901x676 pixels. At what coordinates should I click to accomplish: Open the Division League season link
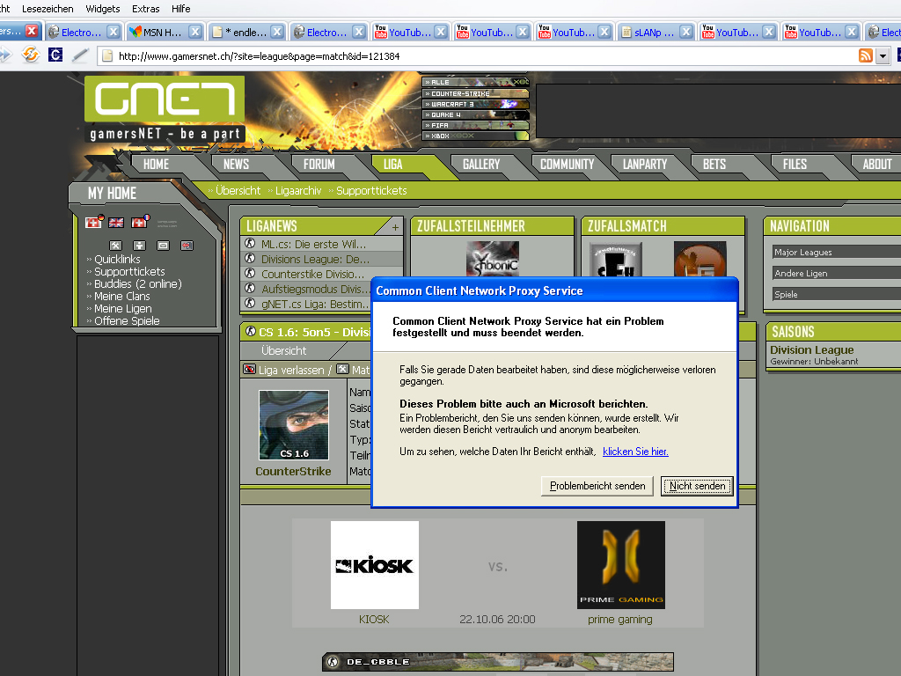811,349
